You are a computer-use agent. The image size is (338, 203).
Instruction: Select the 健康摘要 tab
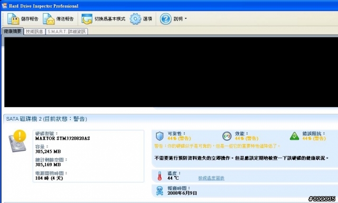pyautogui.click(x=13, y=31)
